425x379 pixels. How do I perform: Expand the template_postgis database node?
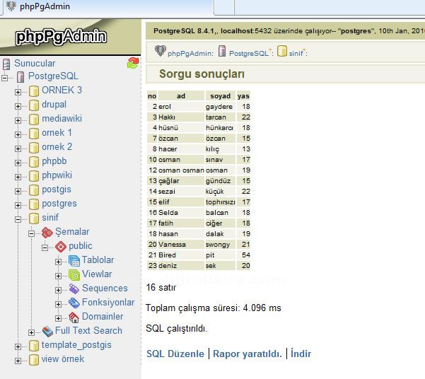pyautogui.click(x=18, y=346)
